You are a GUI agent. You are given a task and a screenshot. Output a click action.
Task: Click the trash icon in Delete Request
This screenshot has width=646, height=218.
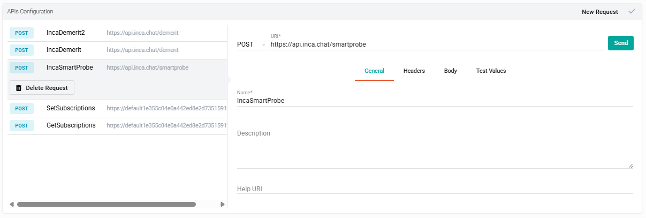(x=19, y=88)
